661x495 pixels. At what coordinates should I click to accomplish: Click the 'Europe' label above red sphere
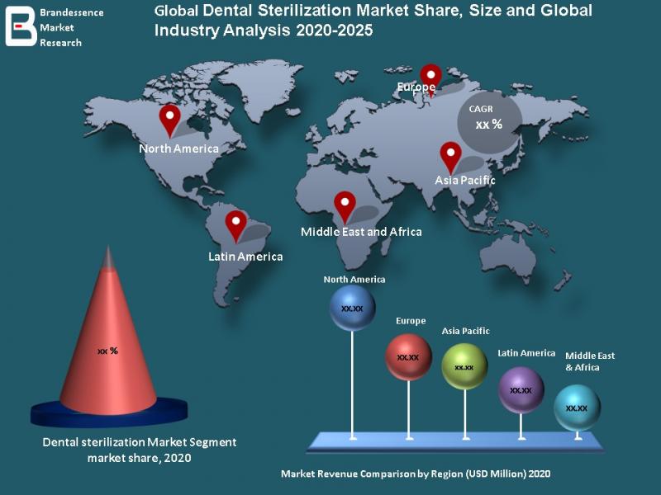(x=411, y=321)
